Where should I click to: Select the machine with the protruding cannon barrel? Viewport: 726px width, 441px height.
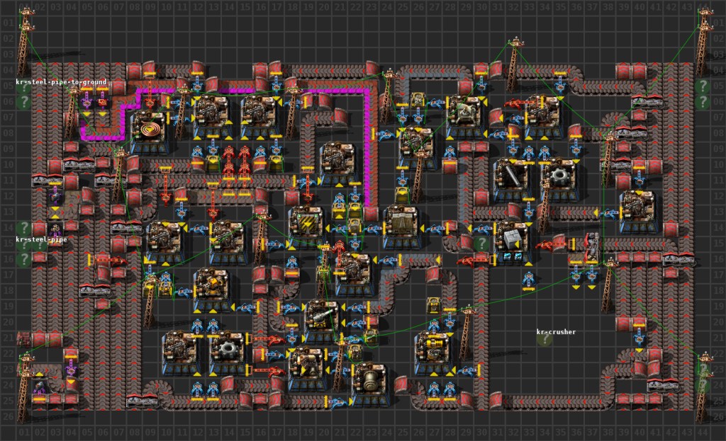pyautogui.click(x=322, y=314)
